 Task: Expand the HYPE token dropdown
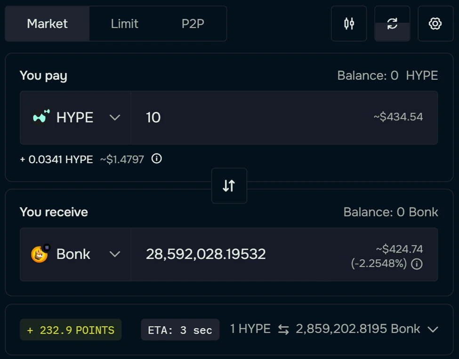[x=115, y=118]
